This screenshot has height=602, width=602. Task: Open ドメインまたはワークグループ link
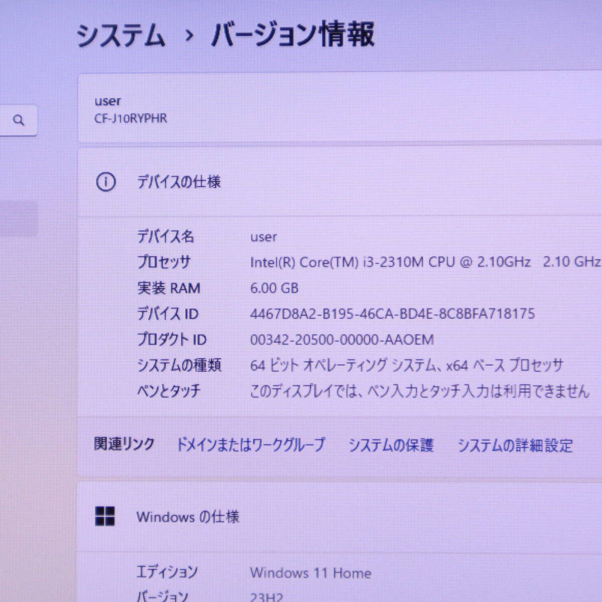[x=251, y=444]
